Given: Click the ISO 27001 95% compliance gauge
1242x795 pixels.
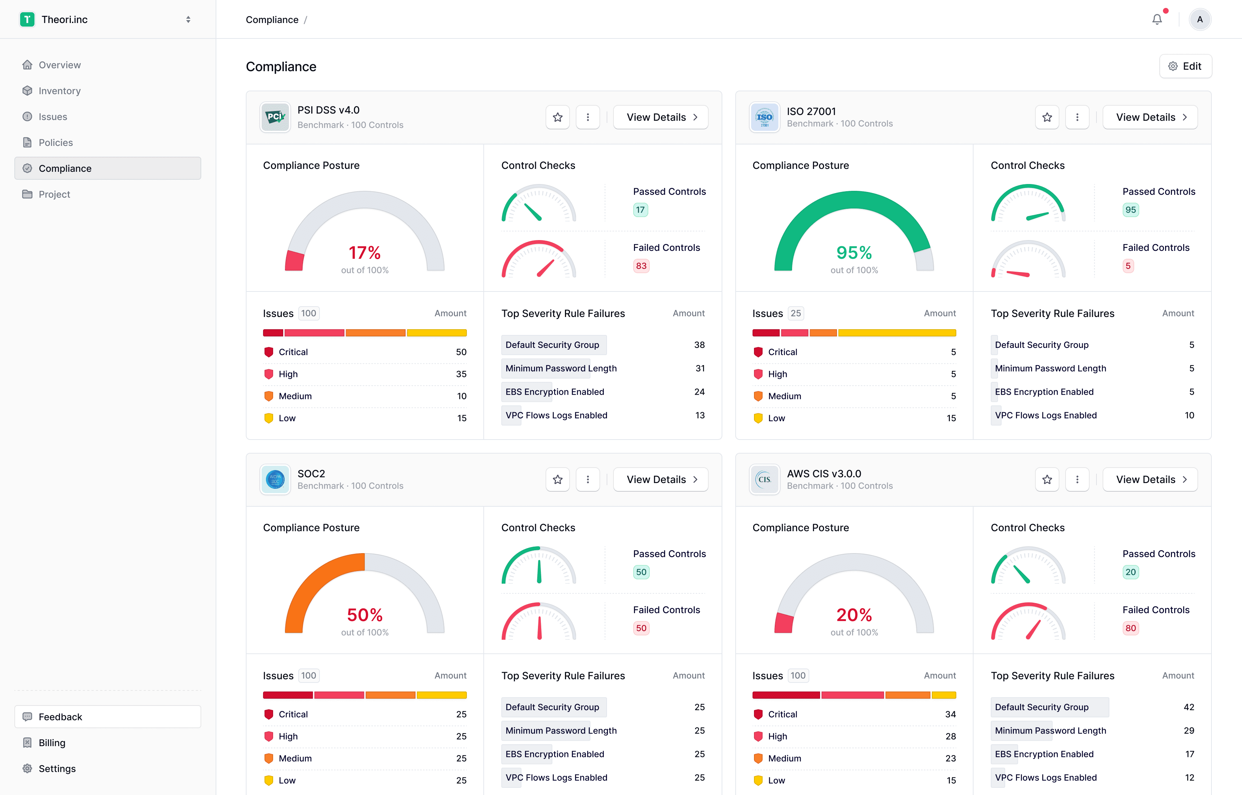Looking at the screenshot, I should (x=854, y=231).
